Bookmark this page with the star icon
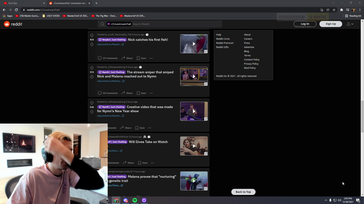 (x=334, y=10)
